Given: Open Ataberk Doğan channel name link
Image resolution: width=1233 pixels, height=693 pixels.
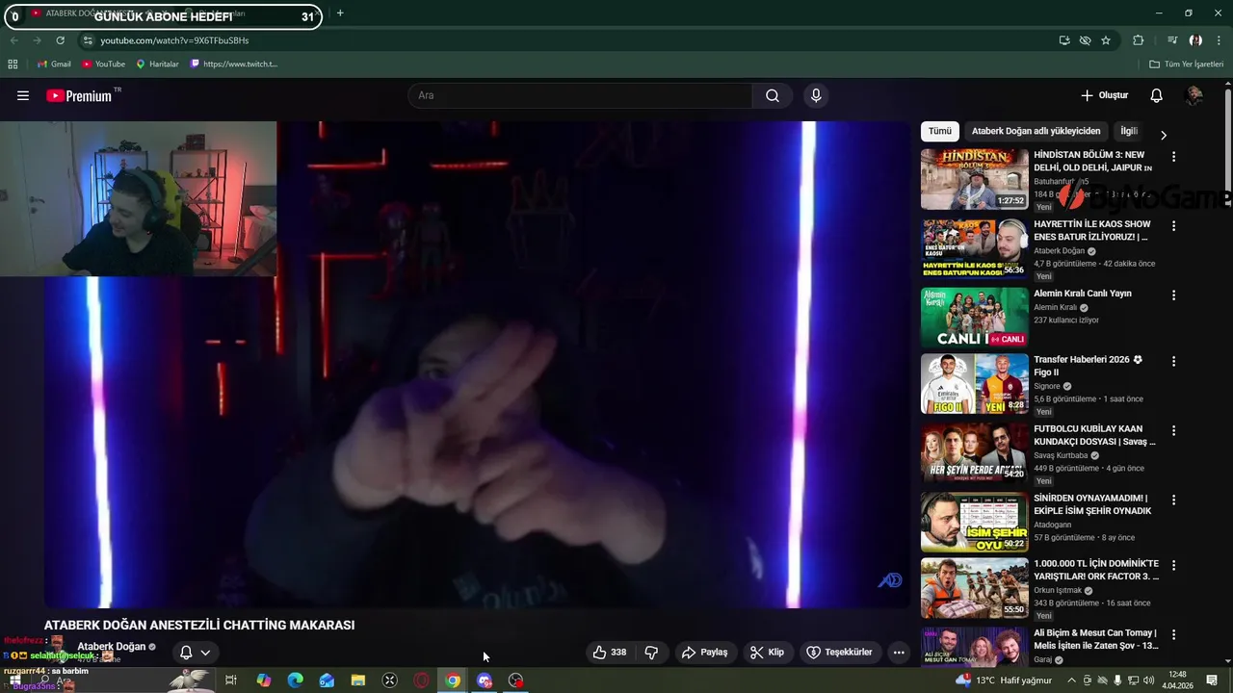Looking at the screenshot, I should [111, 647].
